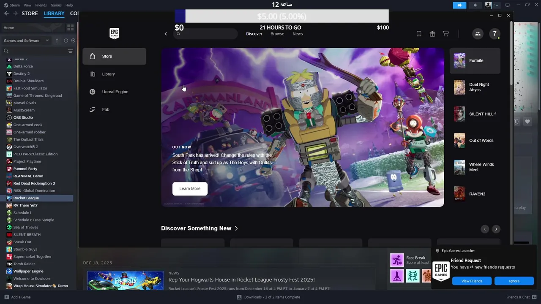Enter Steam Big Picture mode icon
This screenshot has width=541, height=304.
coord(508,5)
